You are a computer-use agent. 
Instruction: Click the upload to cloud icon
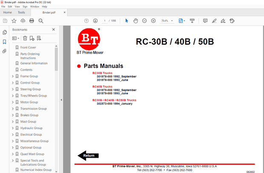pyautogui.click(x=23, y=21)
